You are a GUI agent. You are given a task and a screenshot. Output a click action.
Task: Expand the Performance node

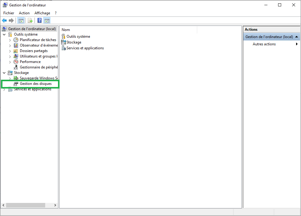(x=10, y=62)
